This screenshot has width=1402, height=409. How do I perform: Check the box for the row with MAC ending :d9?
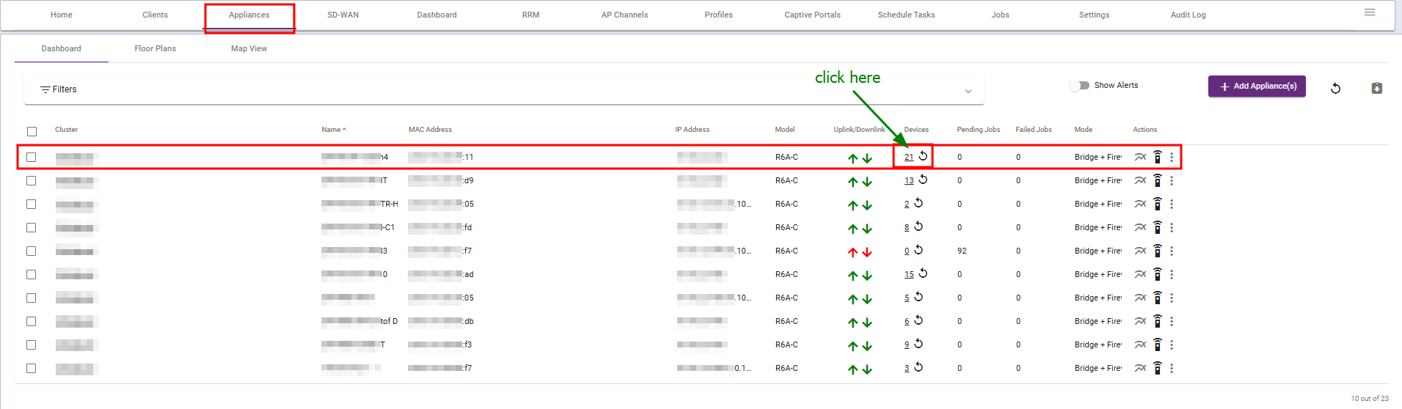point(32,180)
